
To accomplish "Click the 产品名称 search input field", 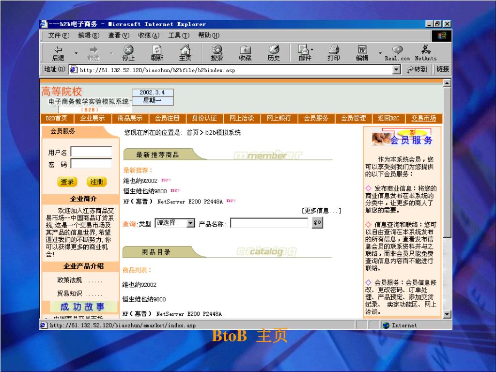I will click(x=269, y=223).
